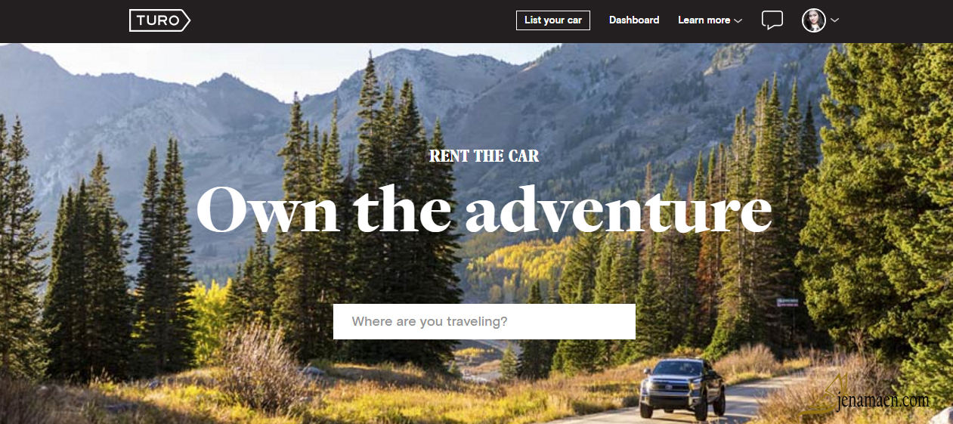The width and height of the screenshot is (953, 424).
Task: Click the Turo logo in the header
Action: click(x=159, y=20)
